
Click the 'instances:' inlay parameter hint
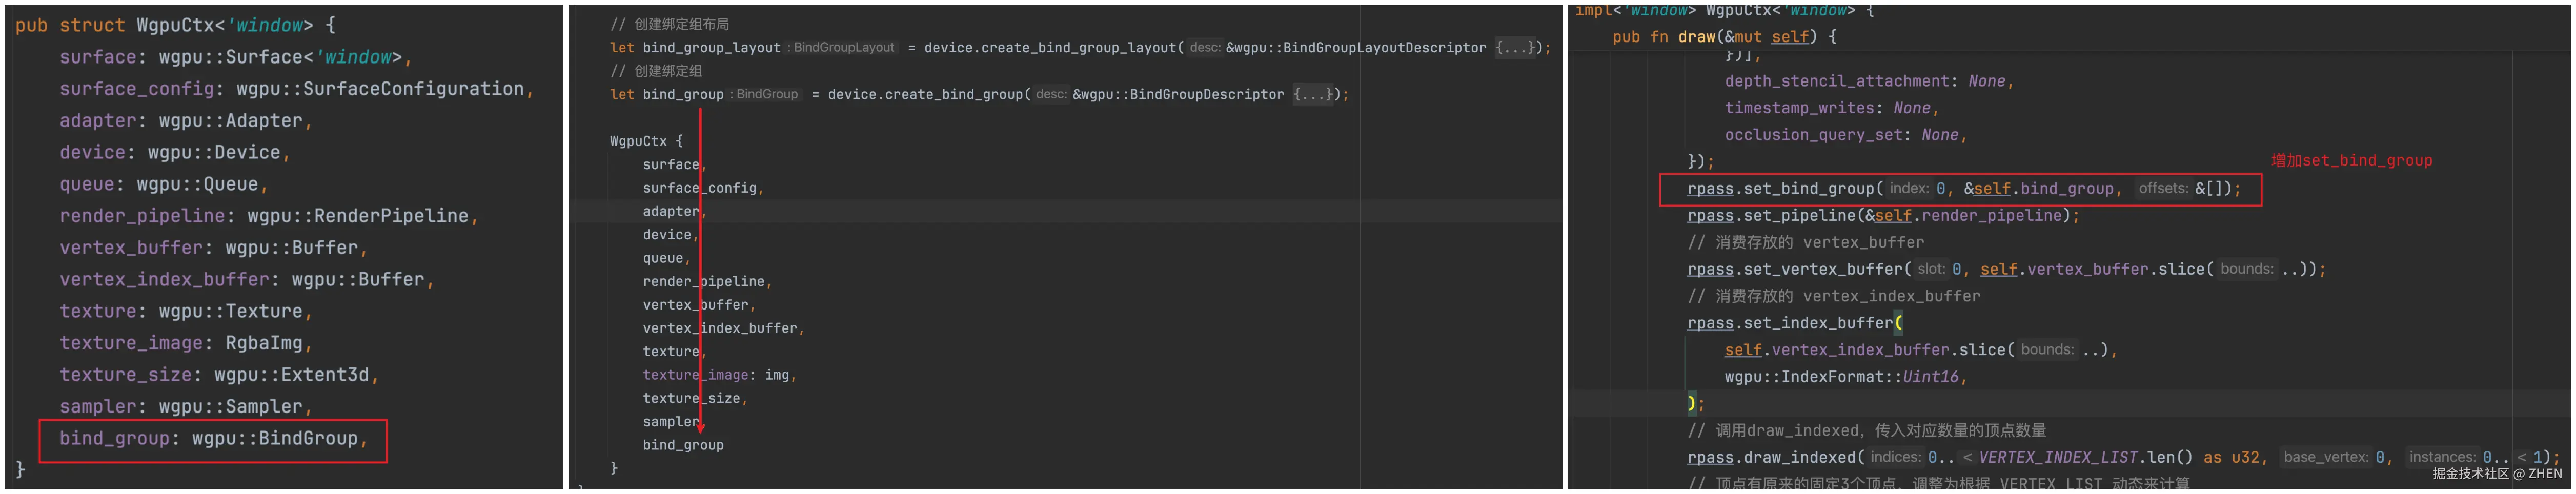[x=2442, y=457]
